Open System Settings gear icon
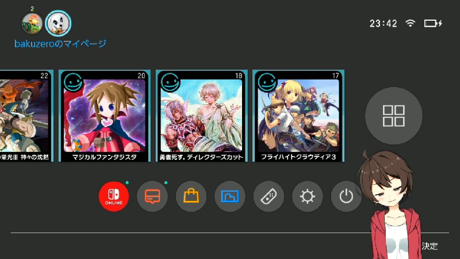The image size is (460, 259). coord(308,196)
